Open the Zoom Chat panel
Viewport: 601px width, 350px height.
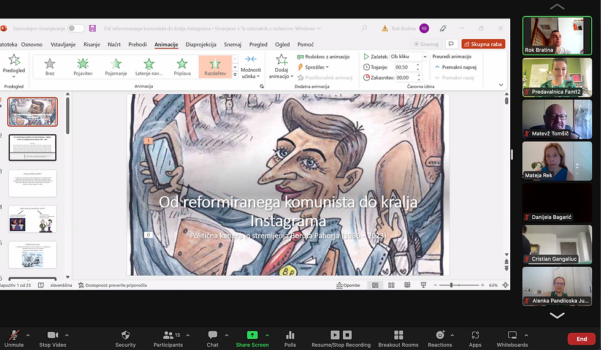[x=212, y=338]
